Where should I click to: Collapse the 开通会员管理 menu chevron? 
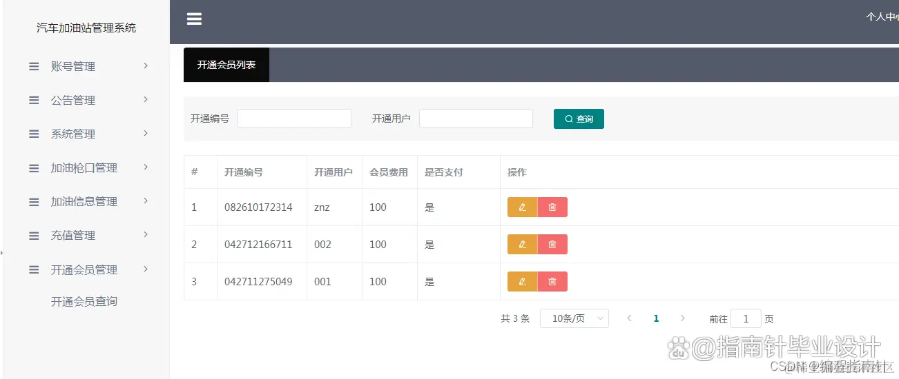pos(146,269)
